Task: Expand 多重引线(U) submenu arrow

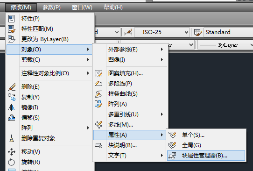Action: click(162, 114)
